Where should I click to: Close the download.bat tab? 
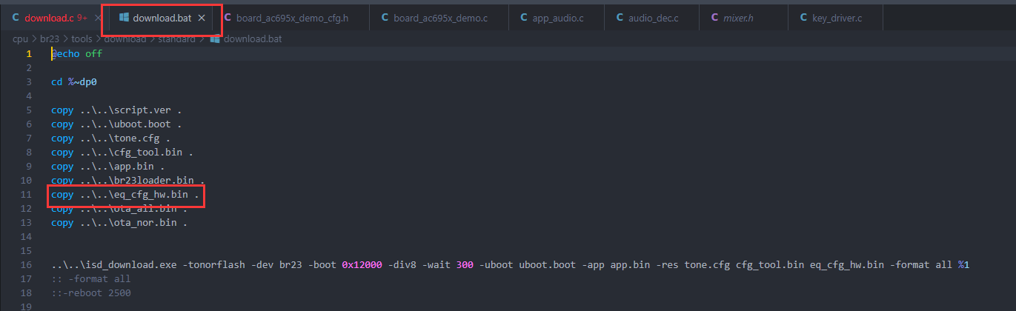202,17
